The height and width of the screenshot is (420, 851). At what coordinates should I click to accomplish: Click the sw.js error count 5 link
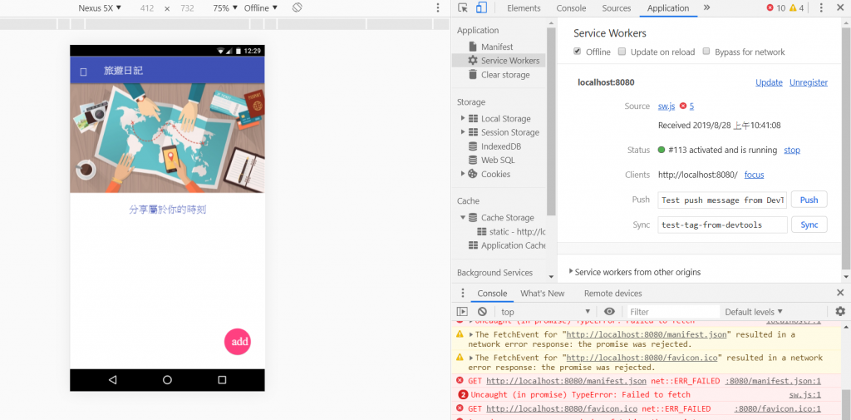pos(691,106)
